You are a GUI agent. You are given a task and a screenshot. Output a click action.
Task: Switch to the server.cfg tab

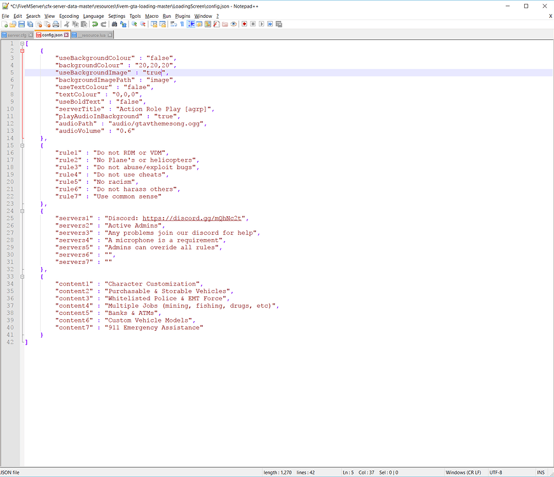17,35
